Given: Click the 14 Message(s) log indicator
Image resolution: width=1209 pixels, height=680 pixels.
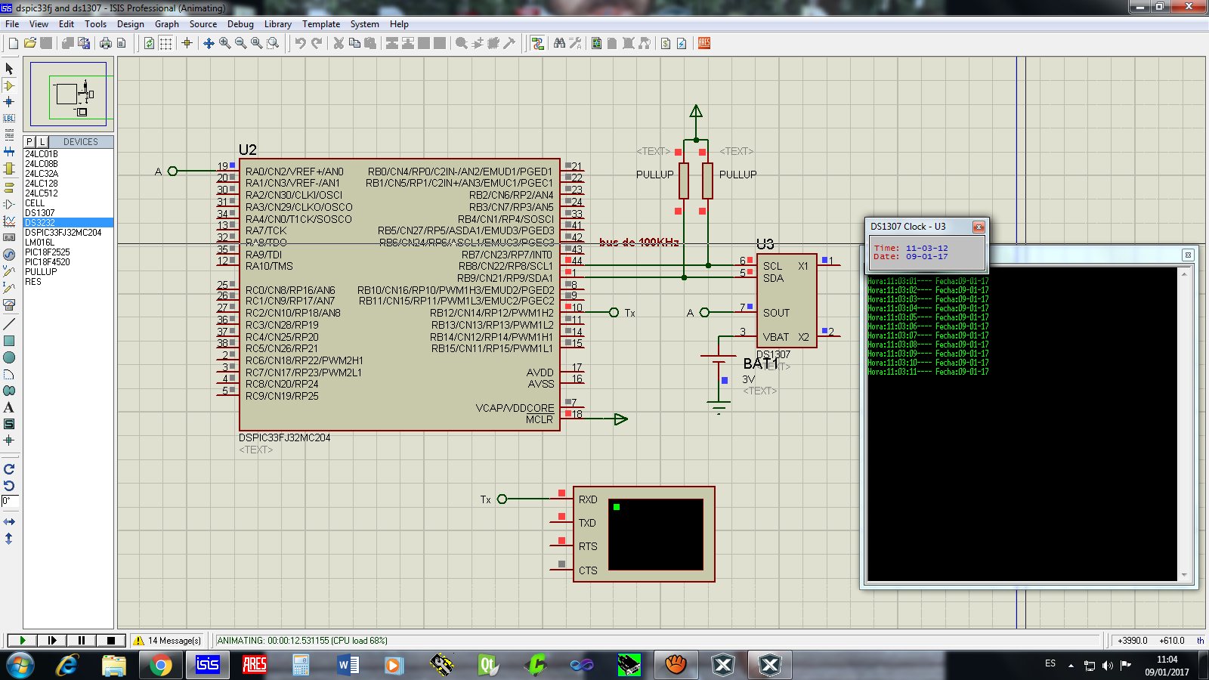Looking at the screenshot, I should [168, 641].
